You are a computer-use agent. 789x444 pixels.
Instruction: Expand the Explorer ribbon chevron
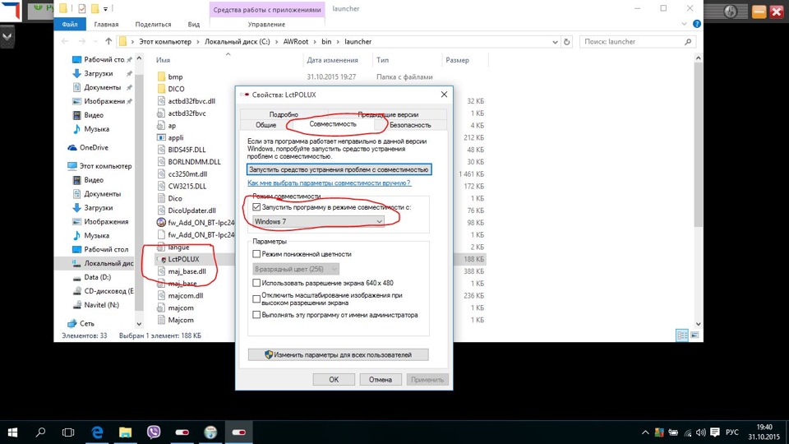click(684, 24)
